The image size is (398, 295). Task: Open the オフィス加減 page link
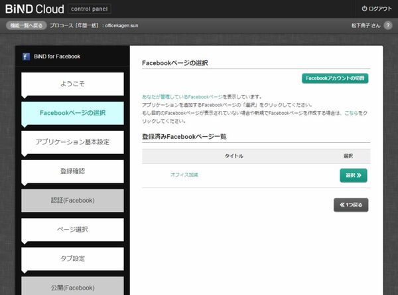[184, 175]
